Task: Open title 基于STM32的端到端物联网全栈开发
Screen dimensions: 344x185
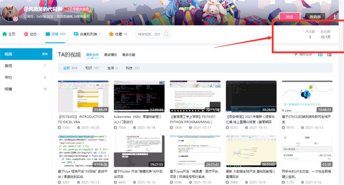Action: click(306, 119)
